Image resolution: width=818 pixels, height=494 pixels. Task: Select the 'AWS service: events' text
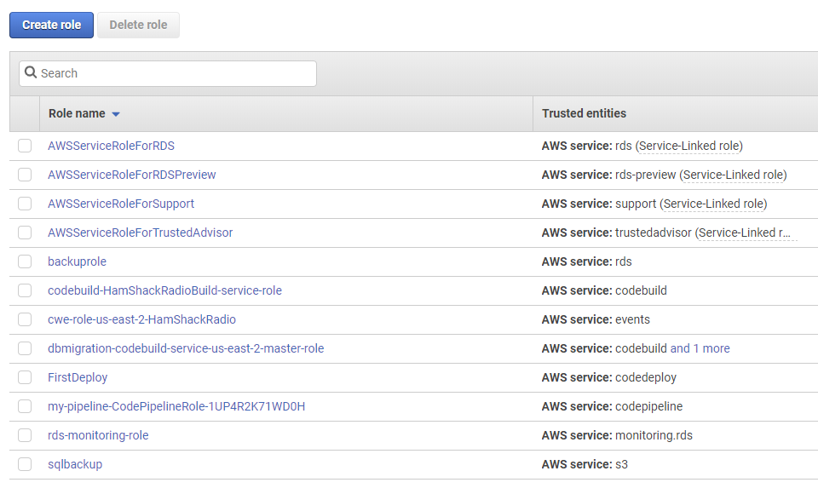pyautogui.click(x=596, y=319)
